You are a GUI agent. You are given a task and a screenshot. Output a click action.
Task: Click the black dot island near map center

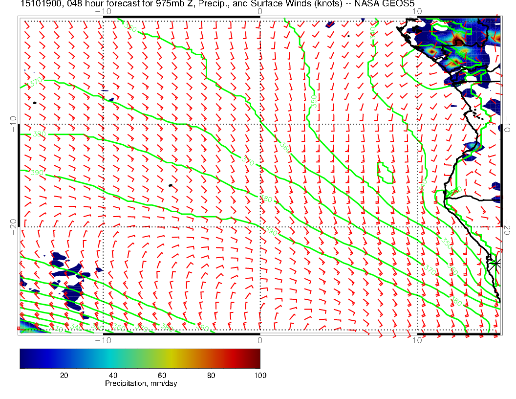(x=171, y=186)
